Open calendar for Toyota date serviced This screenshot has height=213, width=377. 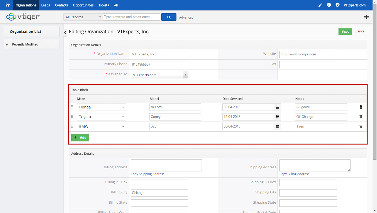(278, 117)
